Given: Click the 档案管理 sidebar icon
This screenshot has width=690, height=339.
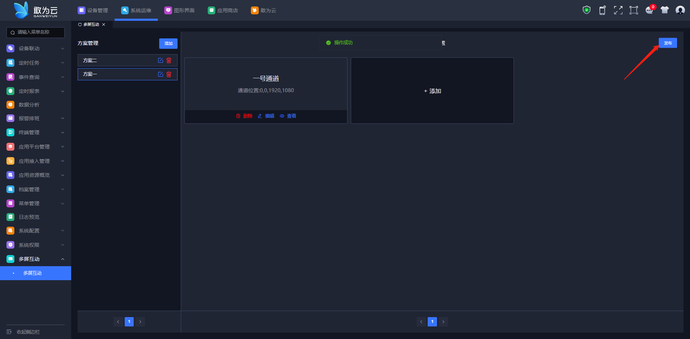Looking at the screenshot, I should [x=10, y=189].
